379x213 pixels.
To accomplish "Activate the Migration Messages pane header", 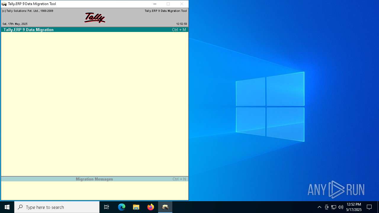I will [95, 179].
